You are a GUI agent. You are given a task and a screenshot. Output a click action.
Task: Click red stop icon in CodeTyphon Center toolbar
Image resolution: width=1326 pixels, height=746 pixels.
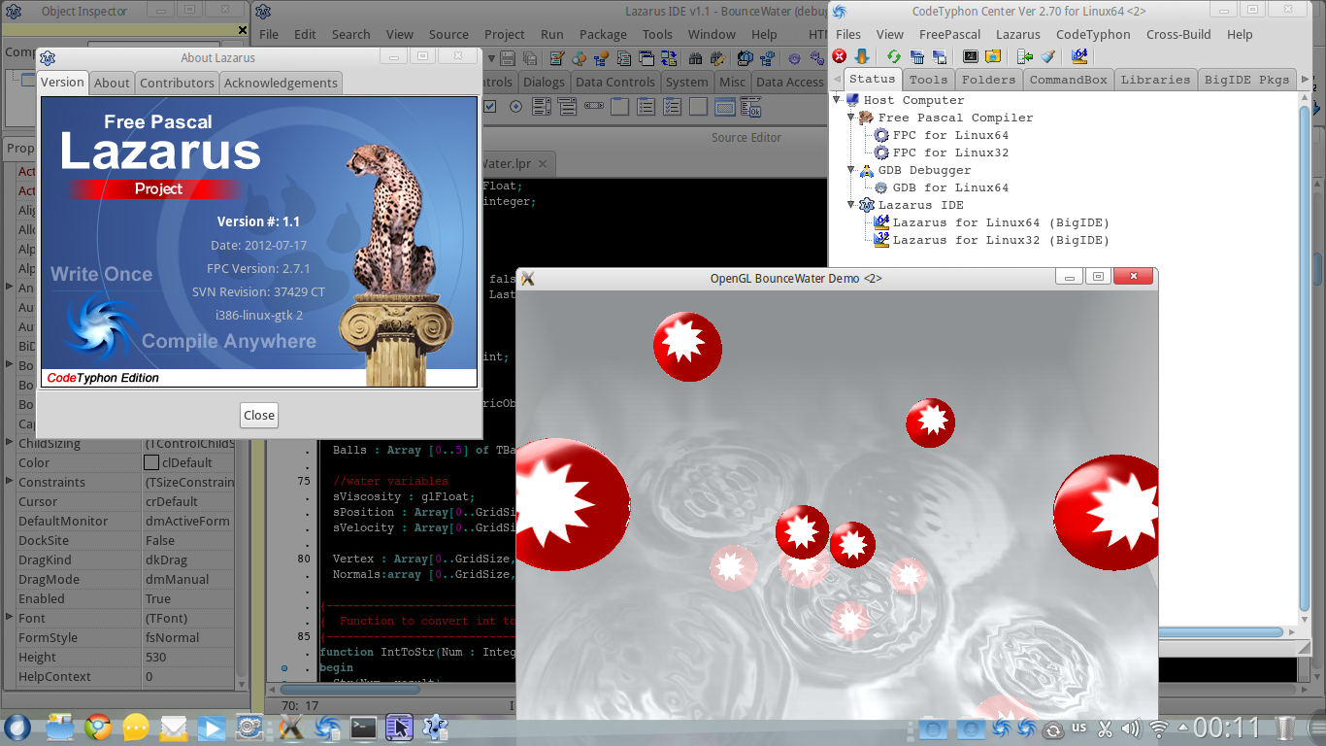point(840,56)
